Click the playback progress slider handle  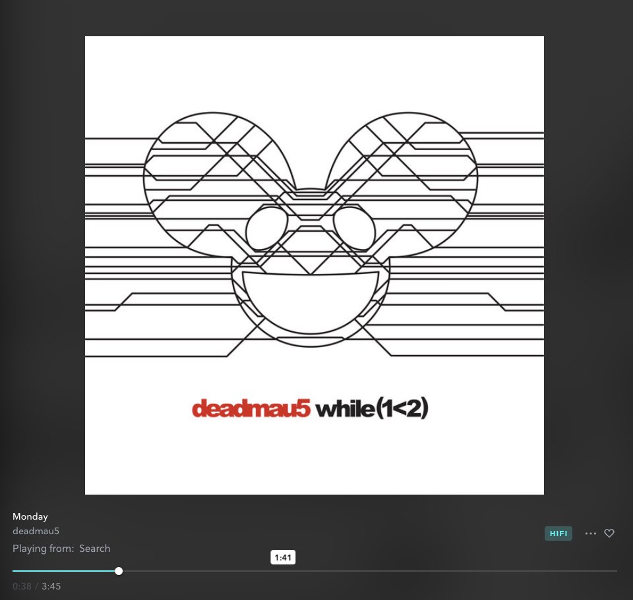point(119,571)
